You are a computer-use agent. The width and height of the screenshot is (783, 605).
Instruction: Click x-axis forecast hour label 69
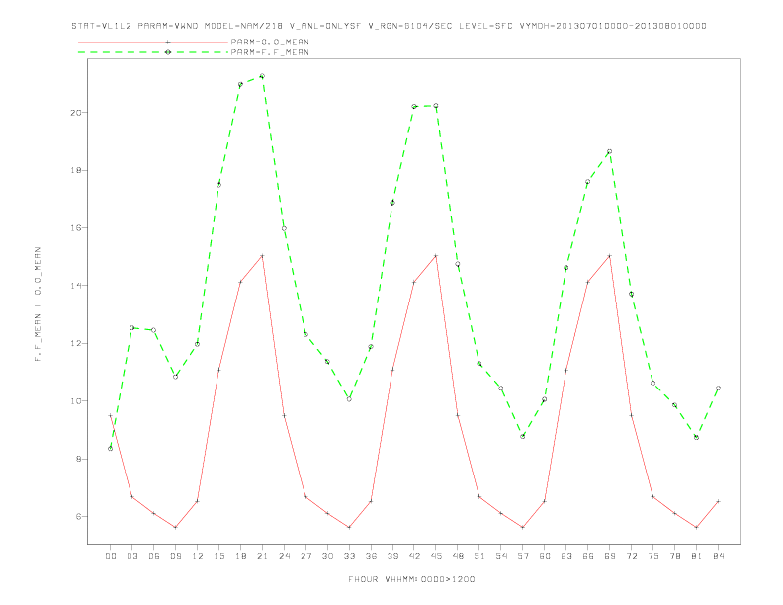click(610, 556)
